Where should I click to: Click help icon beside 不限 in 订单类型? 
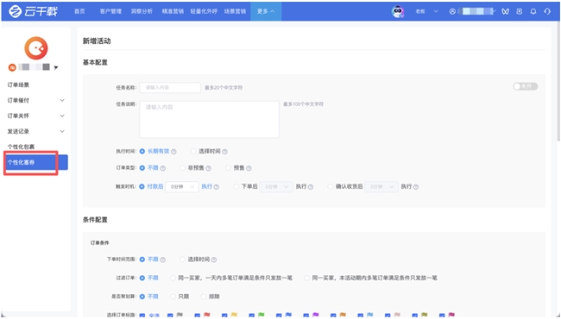click(x=163, y=168)
